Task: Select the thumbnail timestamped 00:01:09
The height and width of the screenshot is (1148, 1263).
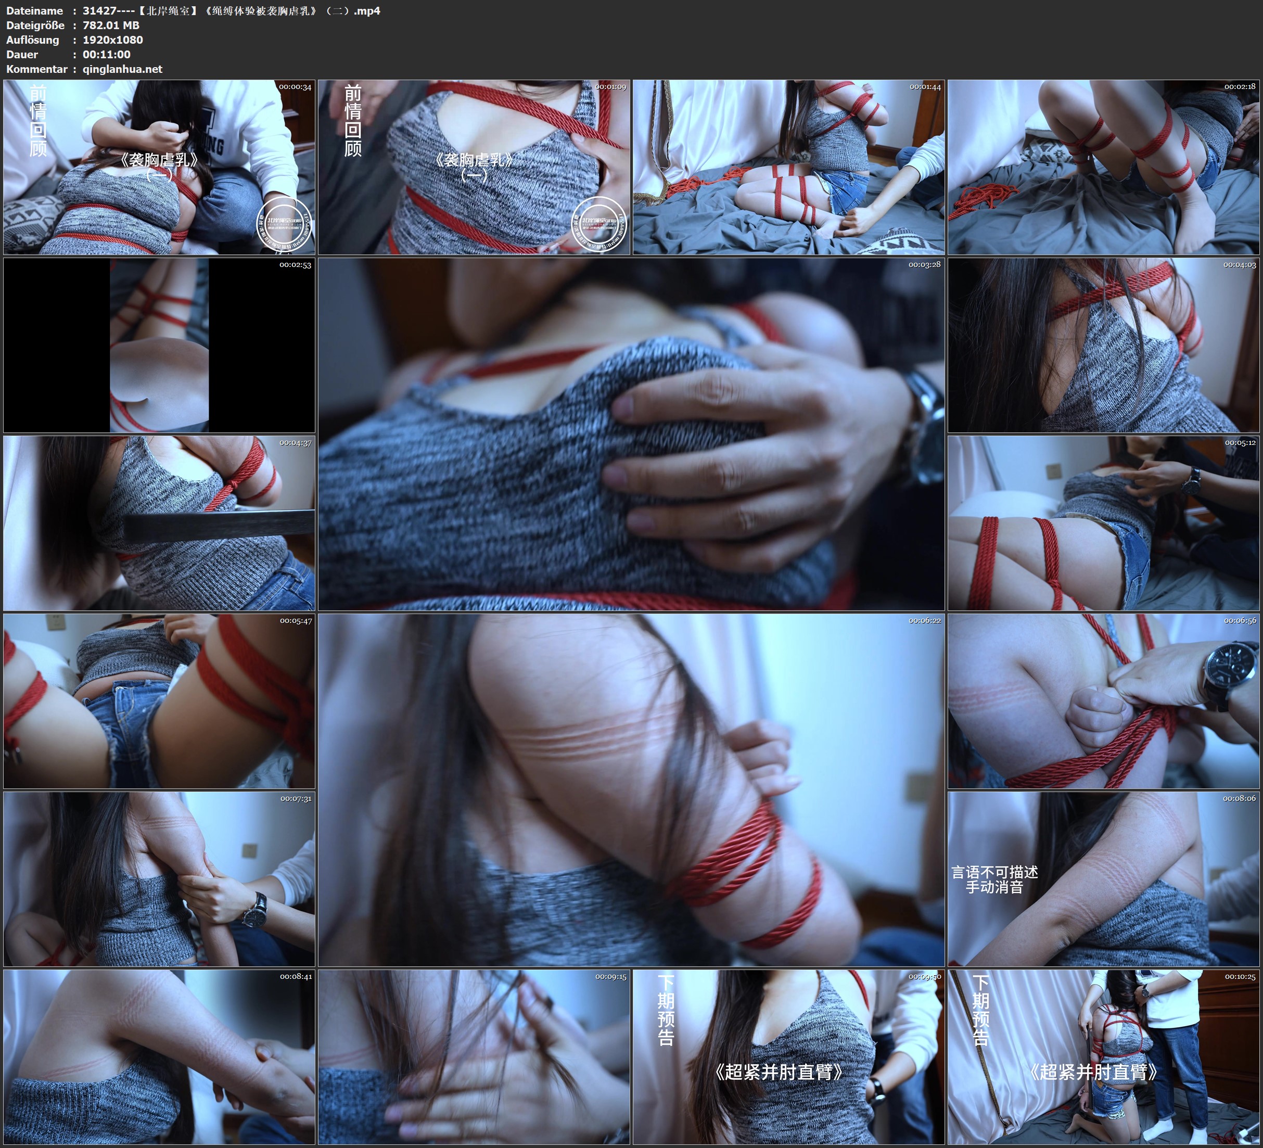Action: point(474,167)
